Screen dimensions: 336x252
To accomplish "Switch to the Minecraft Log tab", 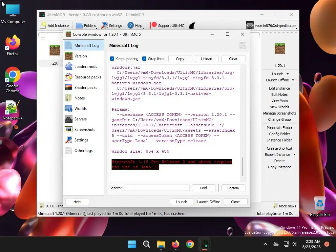I will click(84, 45).
